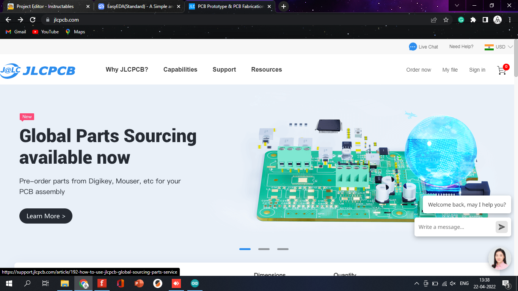Open Gmail from the bookmarks bar
This screenshot has height=291, width=518.
(15, 32)
